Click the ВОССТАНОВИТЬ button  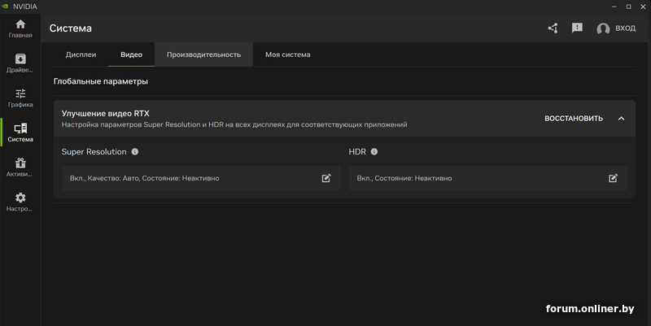click(x=574, y=119)
